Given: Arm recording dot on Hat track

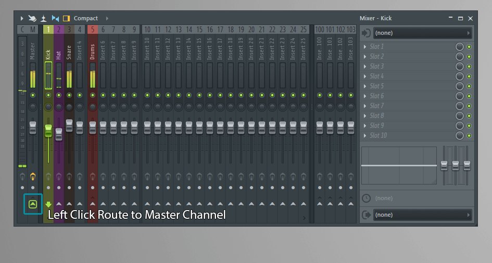Looking at the screenshot, I should [59, 188].
